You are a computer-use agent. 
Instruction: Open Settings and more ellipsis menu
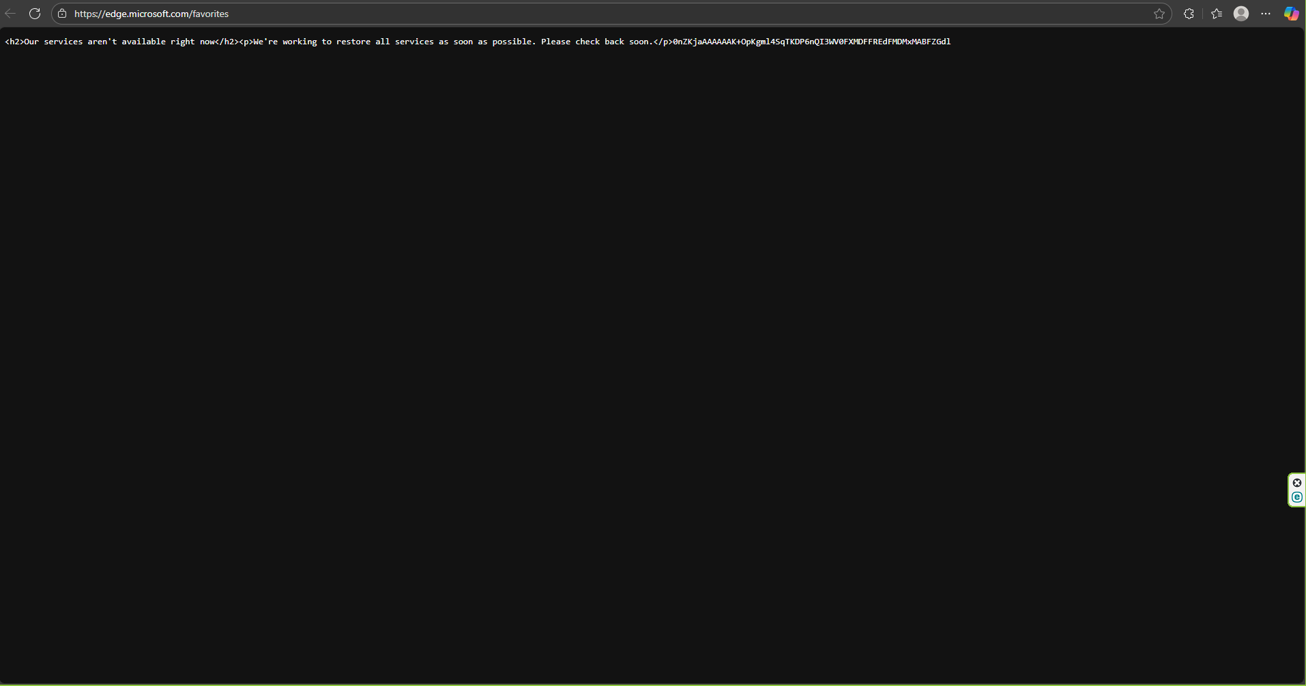tap(1266, 14)
